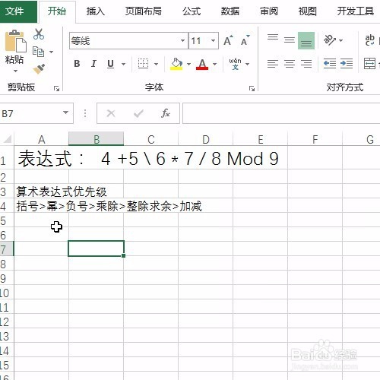This screenshot has width=380, height=380.
Task: Open font settings dialog launcher
Action: click(252, 88)
